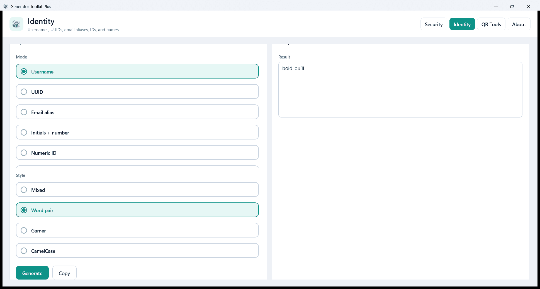Restore down the application window
This screenshot has height=289, width=540.
tap(512, 6)
